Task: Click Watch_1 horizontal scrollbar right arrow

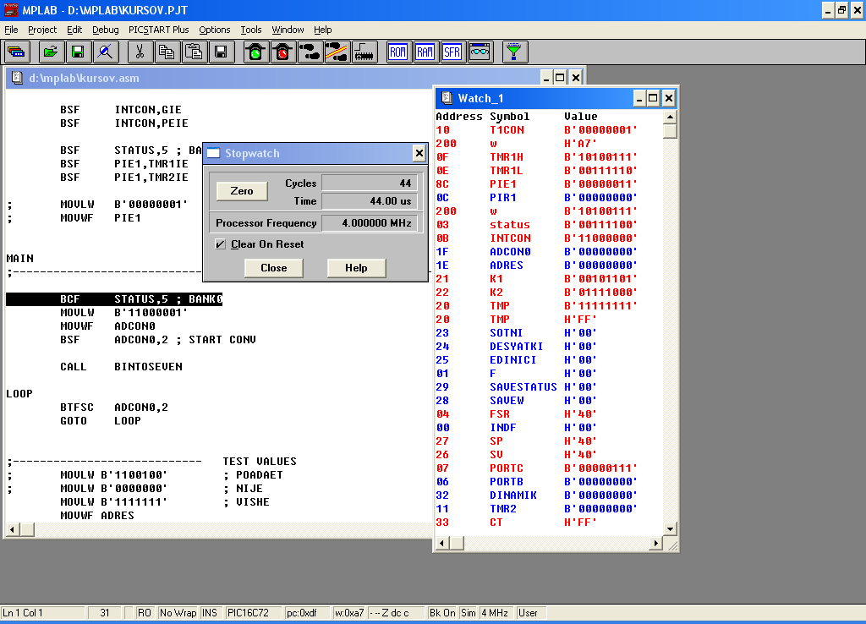Action: 655,544
